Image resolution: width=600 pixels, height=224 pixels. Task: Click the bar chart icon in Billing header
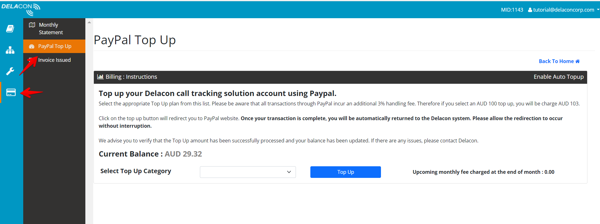(100, 77)
